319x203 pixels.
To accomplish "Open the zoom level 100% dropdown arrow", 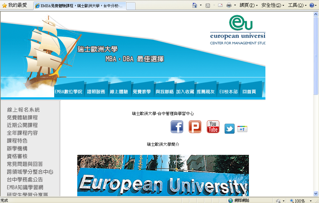I will pos(311,201).
